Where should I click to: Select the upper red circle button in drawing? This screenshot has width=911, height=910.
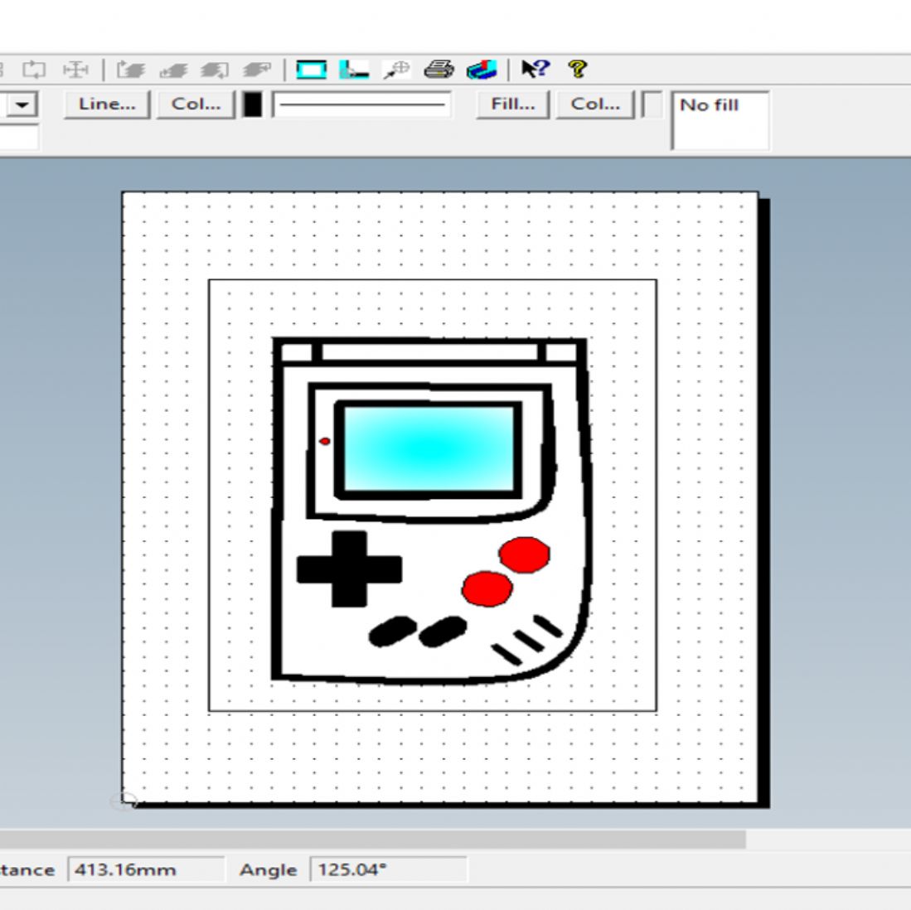pos(524,554)
